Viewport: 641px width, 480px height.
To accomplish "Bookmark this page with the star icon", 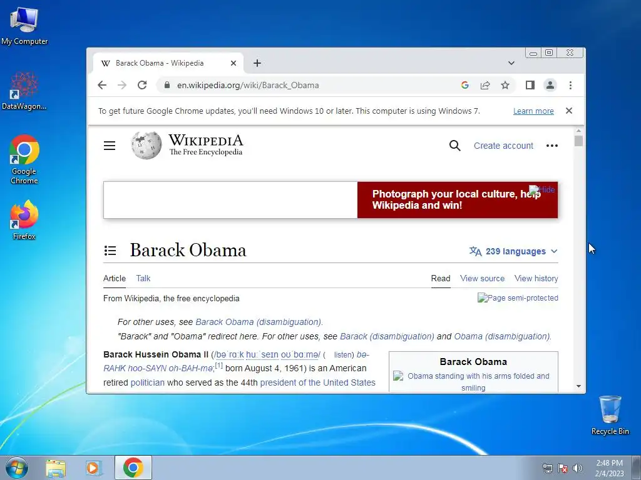I will [x=505, y=85].
